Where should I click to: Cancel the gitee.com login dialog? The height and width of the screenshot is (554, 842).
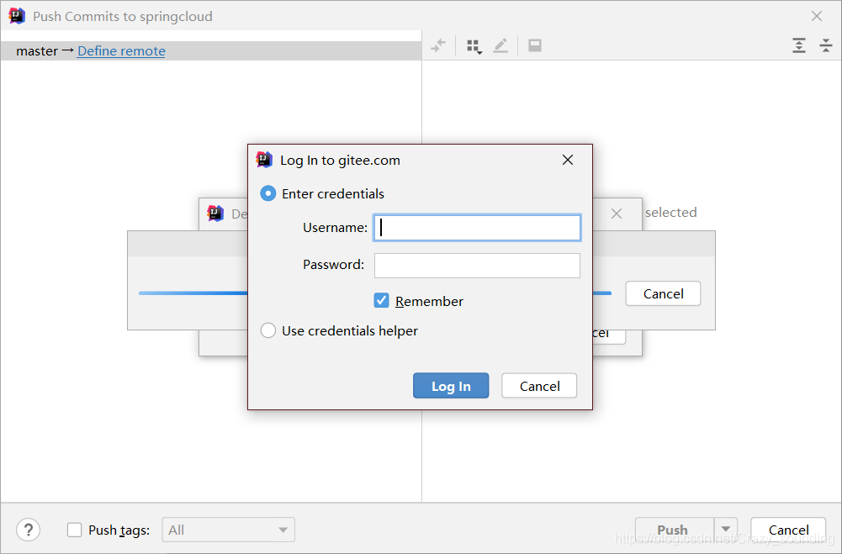coord(539,385)
